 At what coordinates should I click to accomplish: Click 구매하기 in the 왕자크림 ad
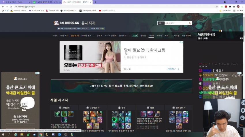click(x=173, y=69)
